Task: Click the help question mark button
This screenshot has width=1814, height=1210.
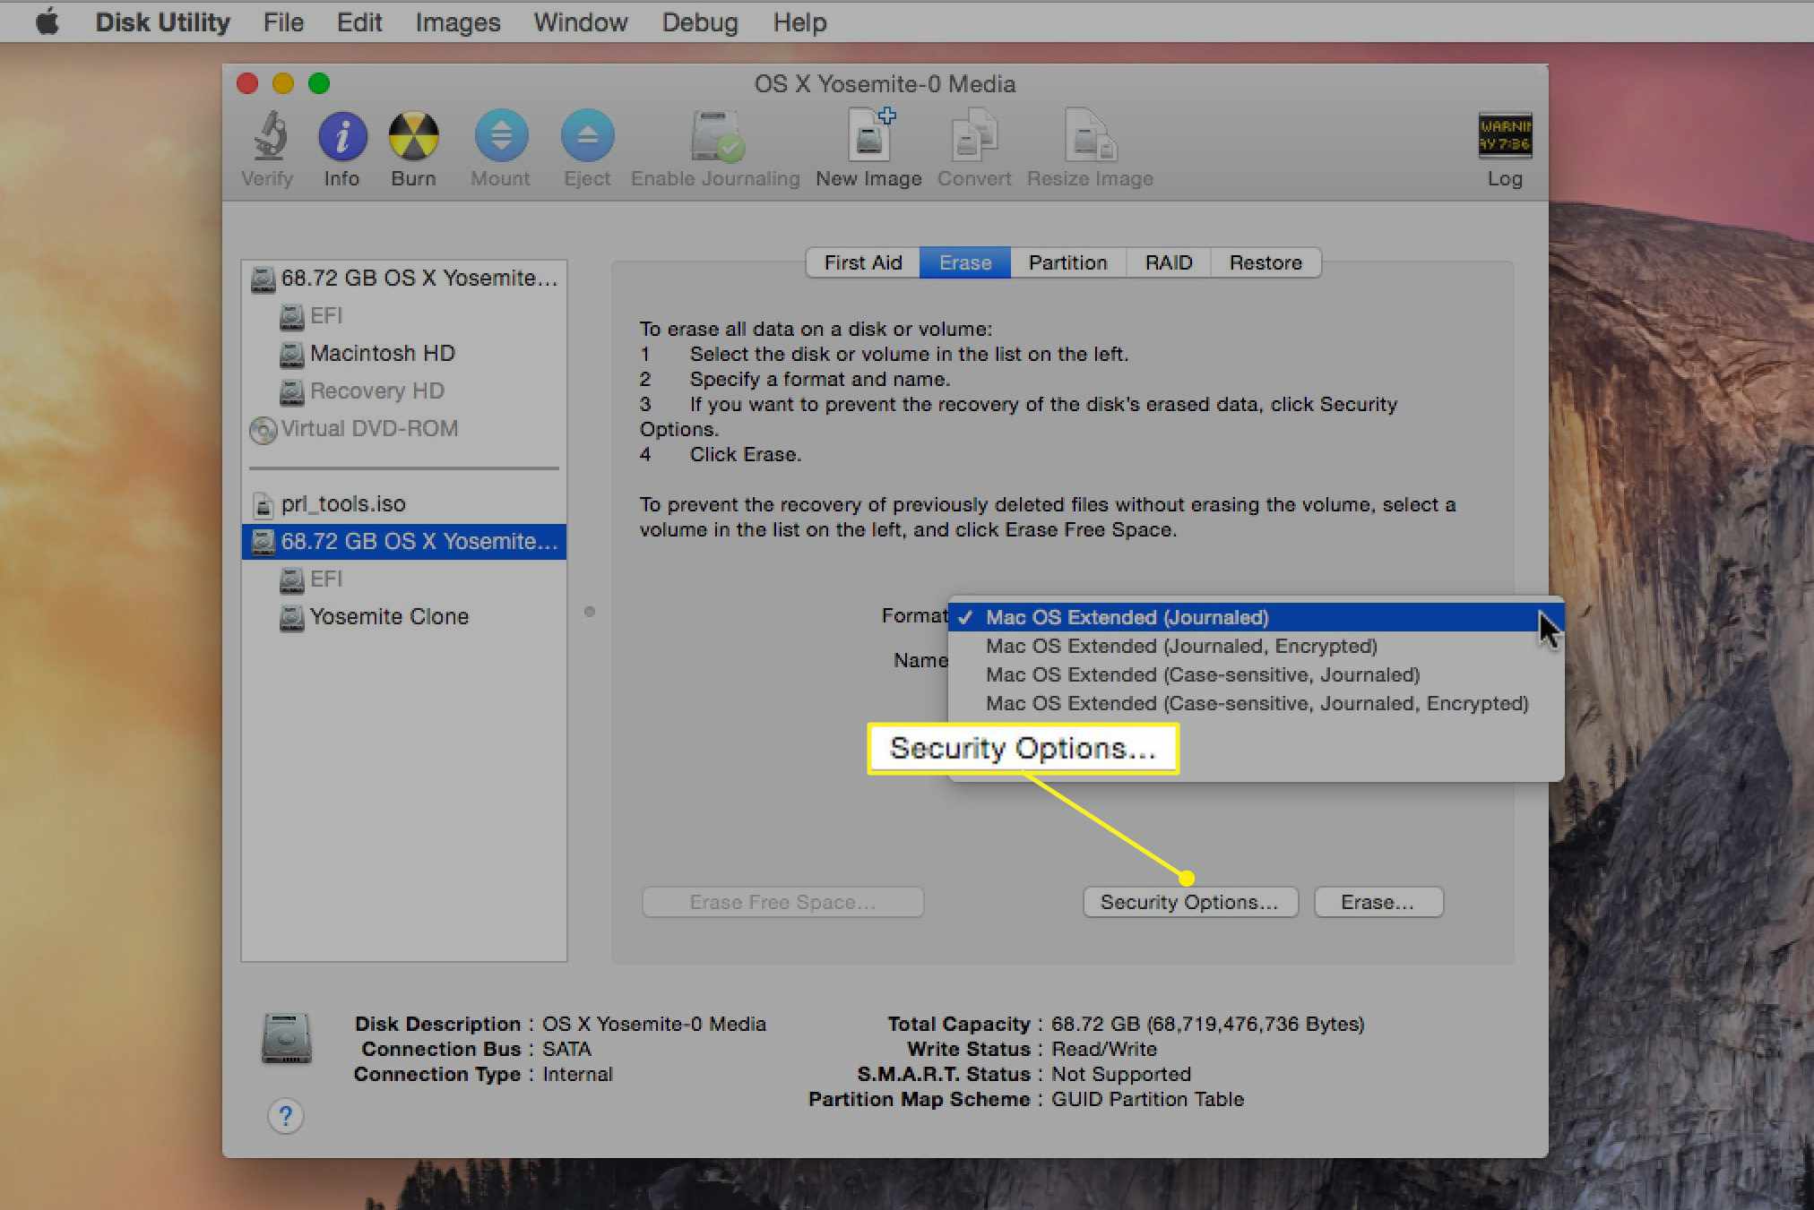Action: (285, 1116)
